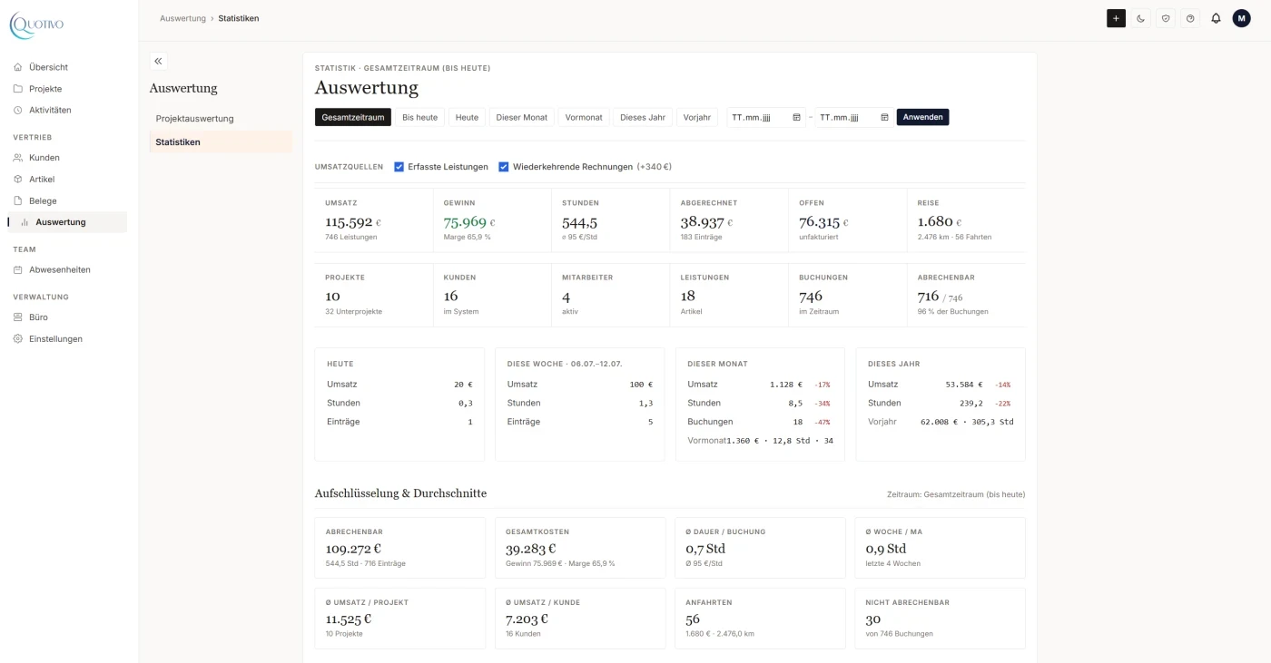Click the Gesamtkosten 39.283 € card
This screenshot has height=663, width=1271.
coord(579,548)
